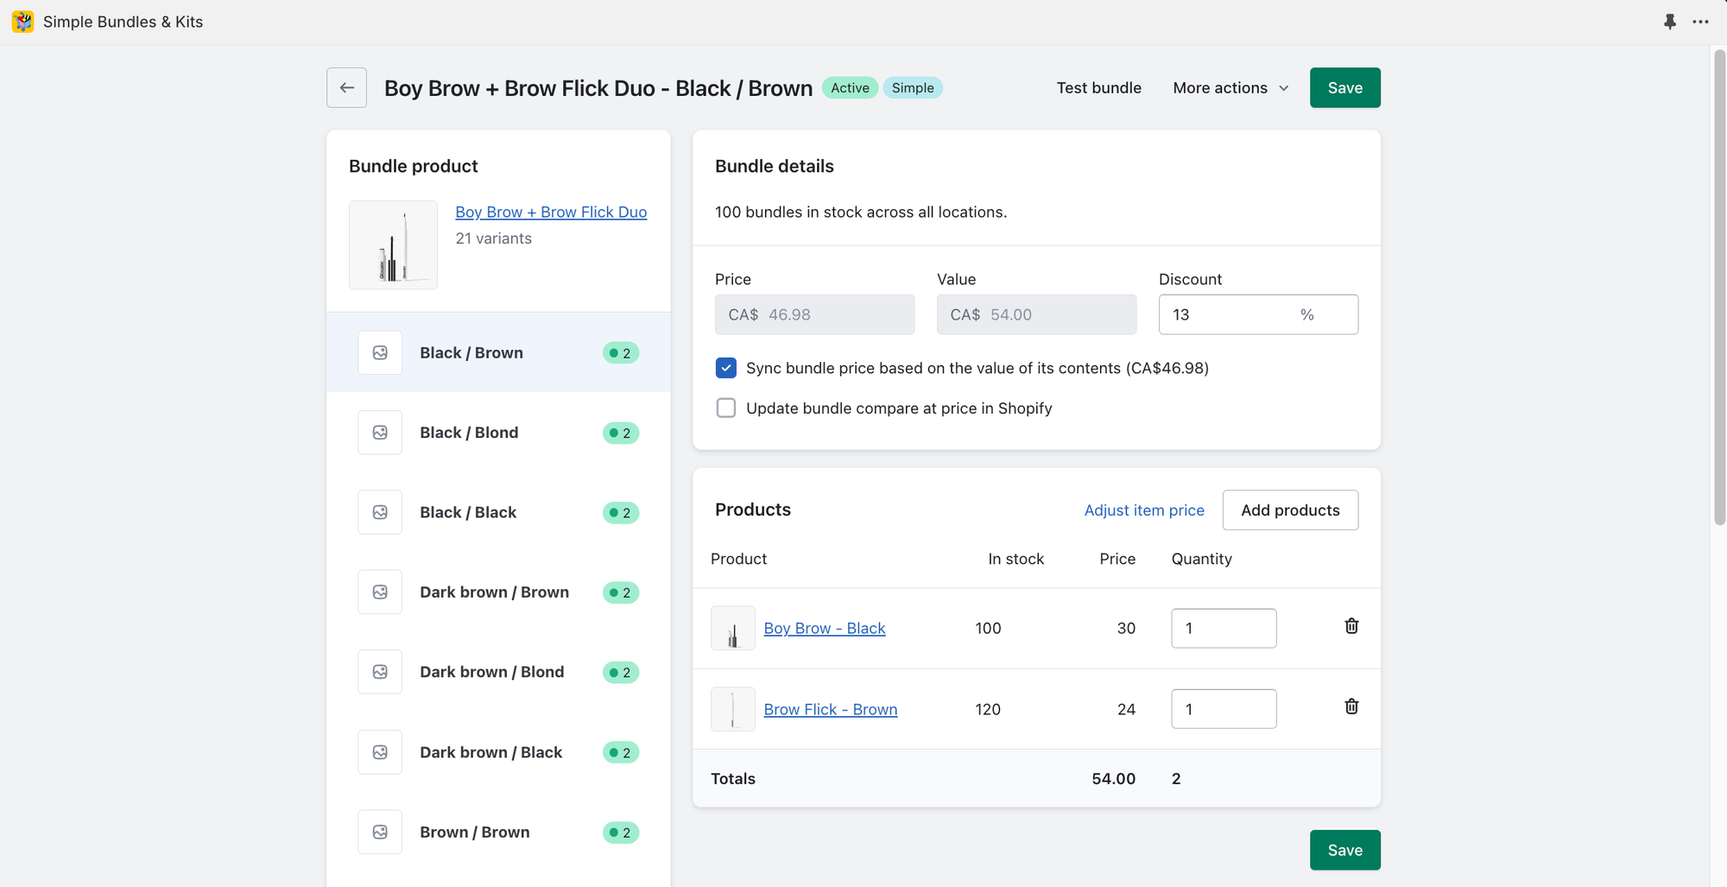Image resolution: width=1727 pixels, height=887 pixels.
Task: Click the Price field showing 46.98
Action: [814, 314]
